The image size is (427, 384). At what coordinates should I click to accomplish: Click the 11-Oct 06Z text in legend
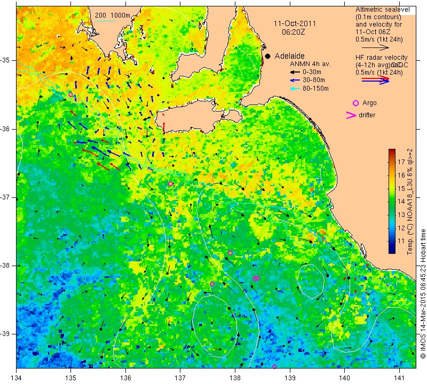coord(373,32)
